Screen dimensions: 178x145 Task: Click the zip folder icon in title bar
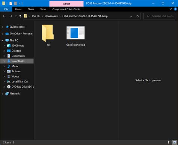click(x=4, y=3)
